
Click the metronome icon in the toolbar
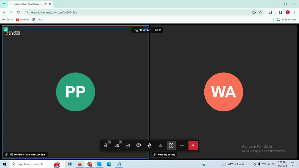[x=160, y=146]
